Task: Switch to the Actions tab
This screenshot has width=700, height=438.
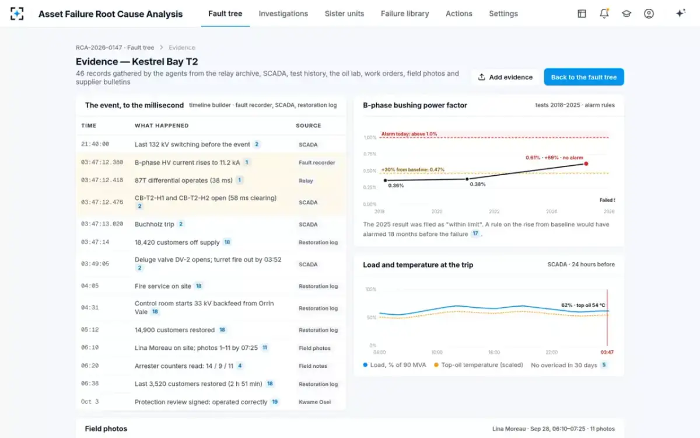Action: click(459, 13)
